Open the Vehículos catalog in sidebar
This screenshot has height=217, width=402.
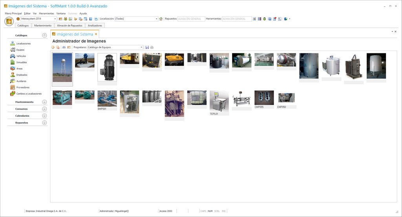[x=13, y=56]
